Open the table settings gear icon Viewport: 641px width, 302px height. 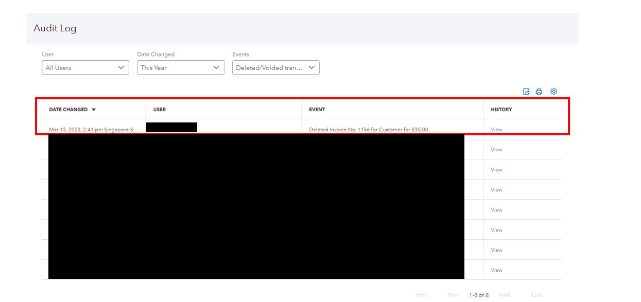553,92
